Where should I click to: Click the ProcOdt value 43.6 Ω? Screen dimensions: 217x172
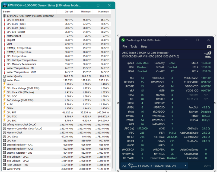(x=206, y=107)
